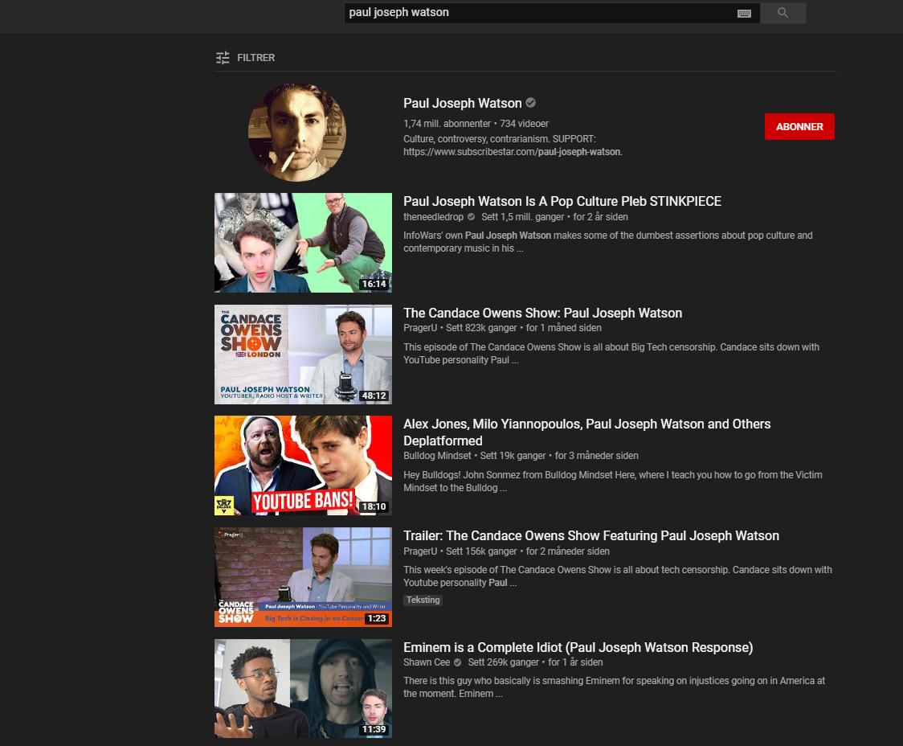Click the 11:39 duration badge
Viewport: 903px width, 746px height.
click(374, 730)
